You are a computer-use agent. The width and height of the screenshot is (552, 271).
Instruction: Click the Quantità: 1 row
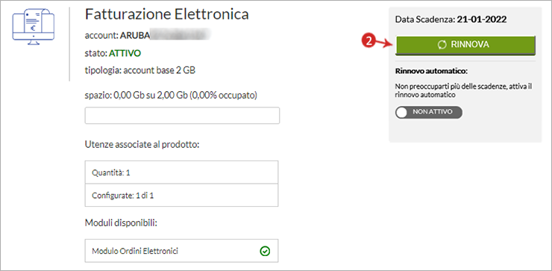tap(182, 172)
